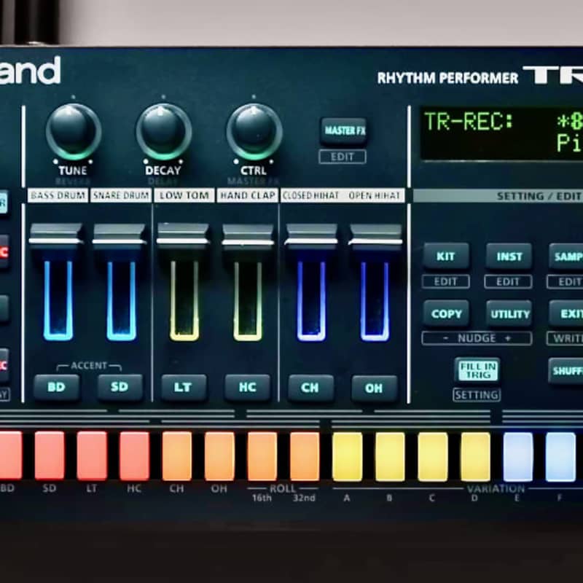
Task: Select the CH instrument button
Action: [310, 388]
